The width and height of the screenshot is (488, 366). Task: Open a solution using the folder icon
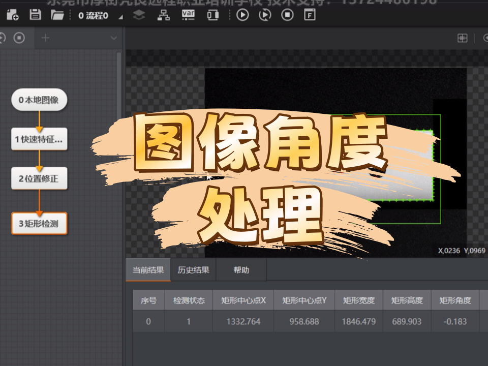pyautogui.click(x=57, y=15)
